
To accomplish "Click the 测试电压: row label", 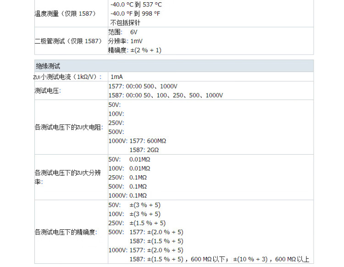I will click(48, 91).
